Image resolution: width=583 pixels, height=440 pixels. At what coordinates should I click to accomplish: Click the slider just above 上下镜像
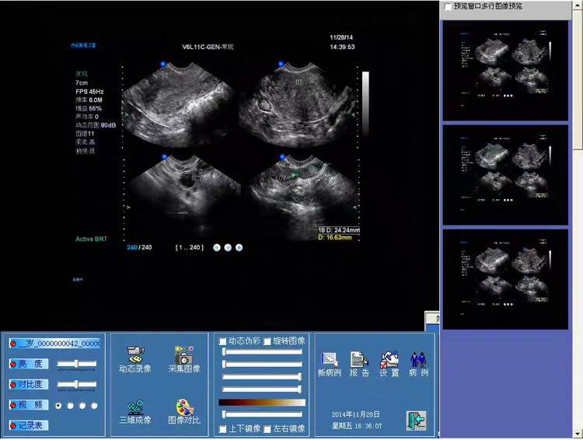click(262, 414)
